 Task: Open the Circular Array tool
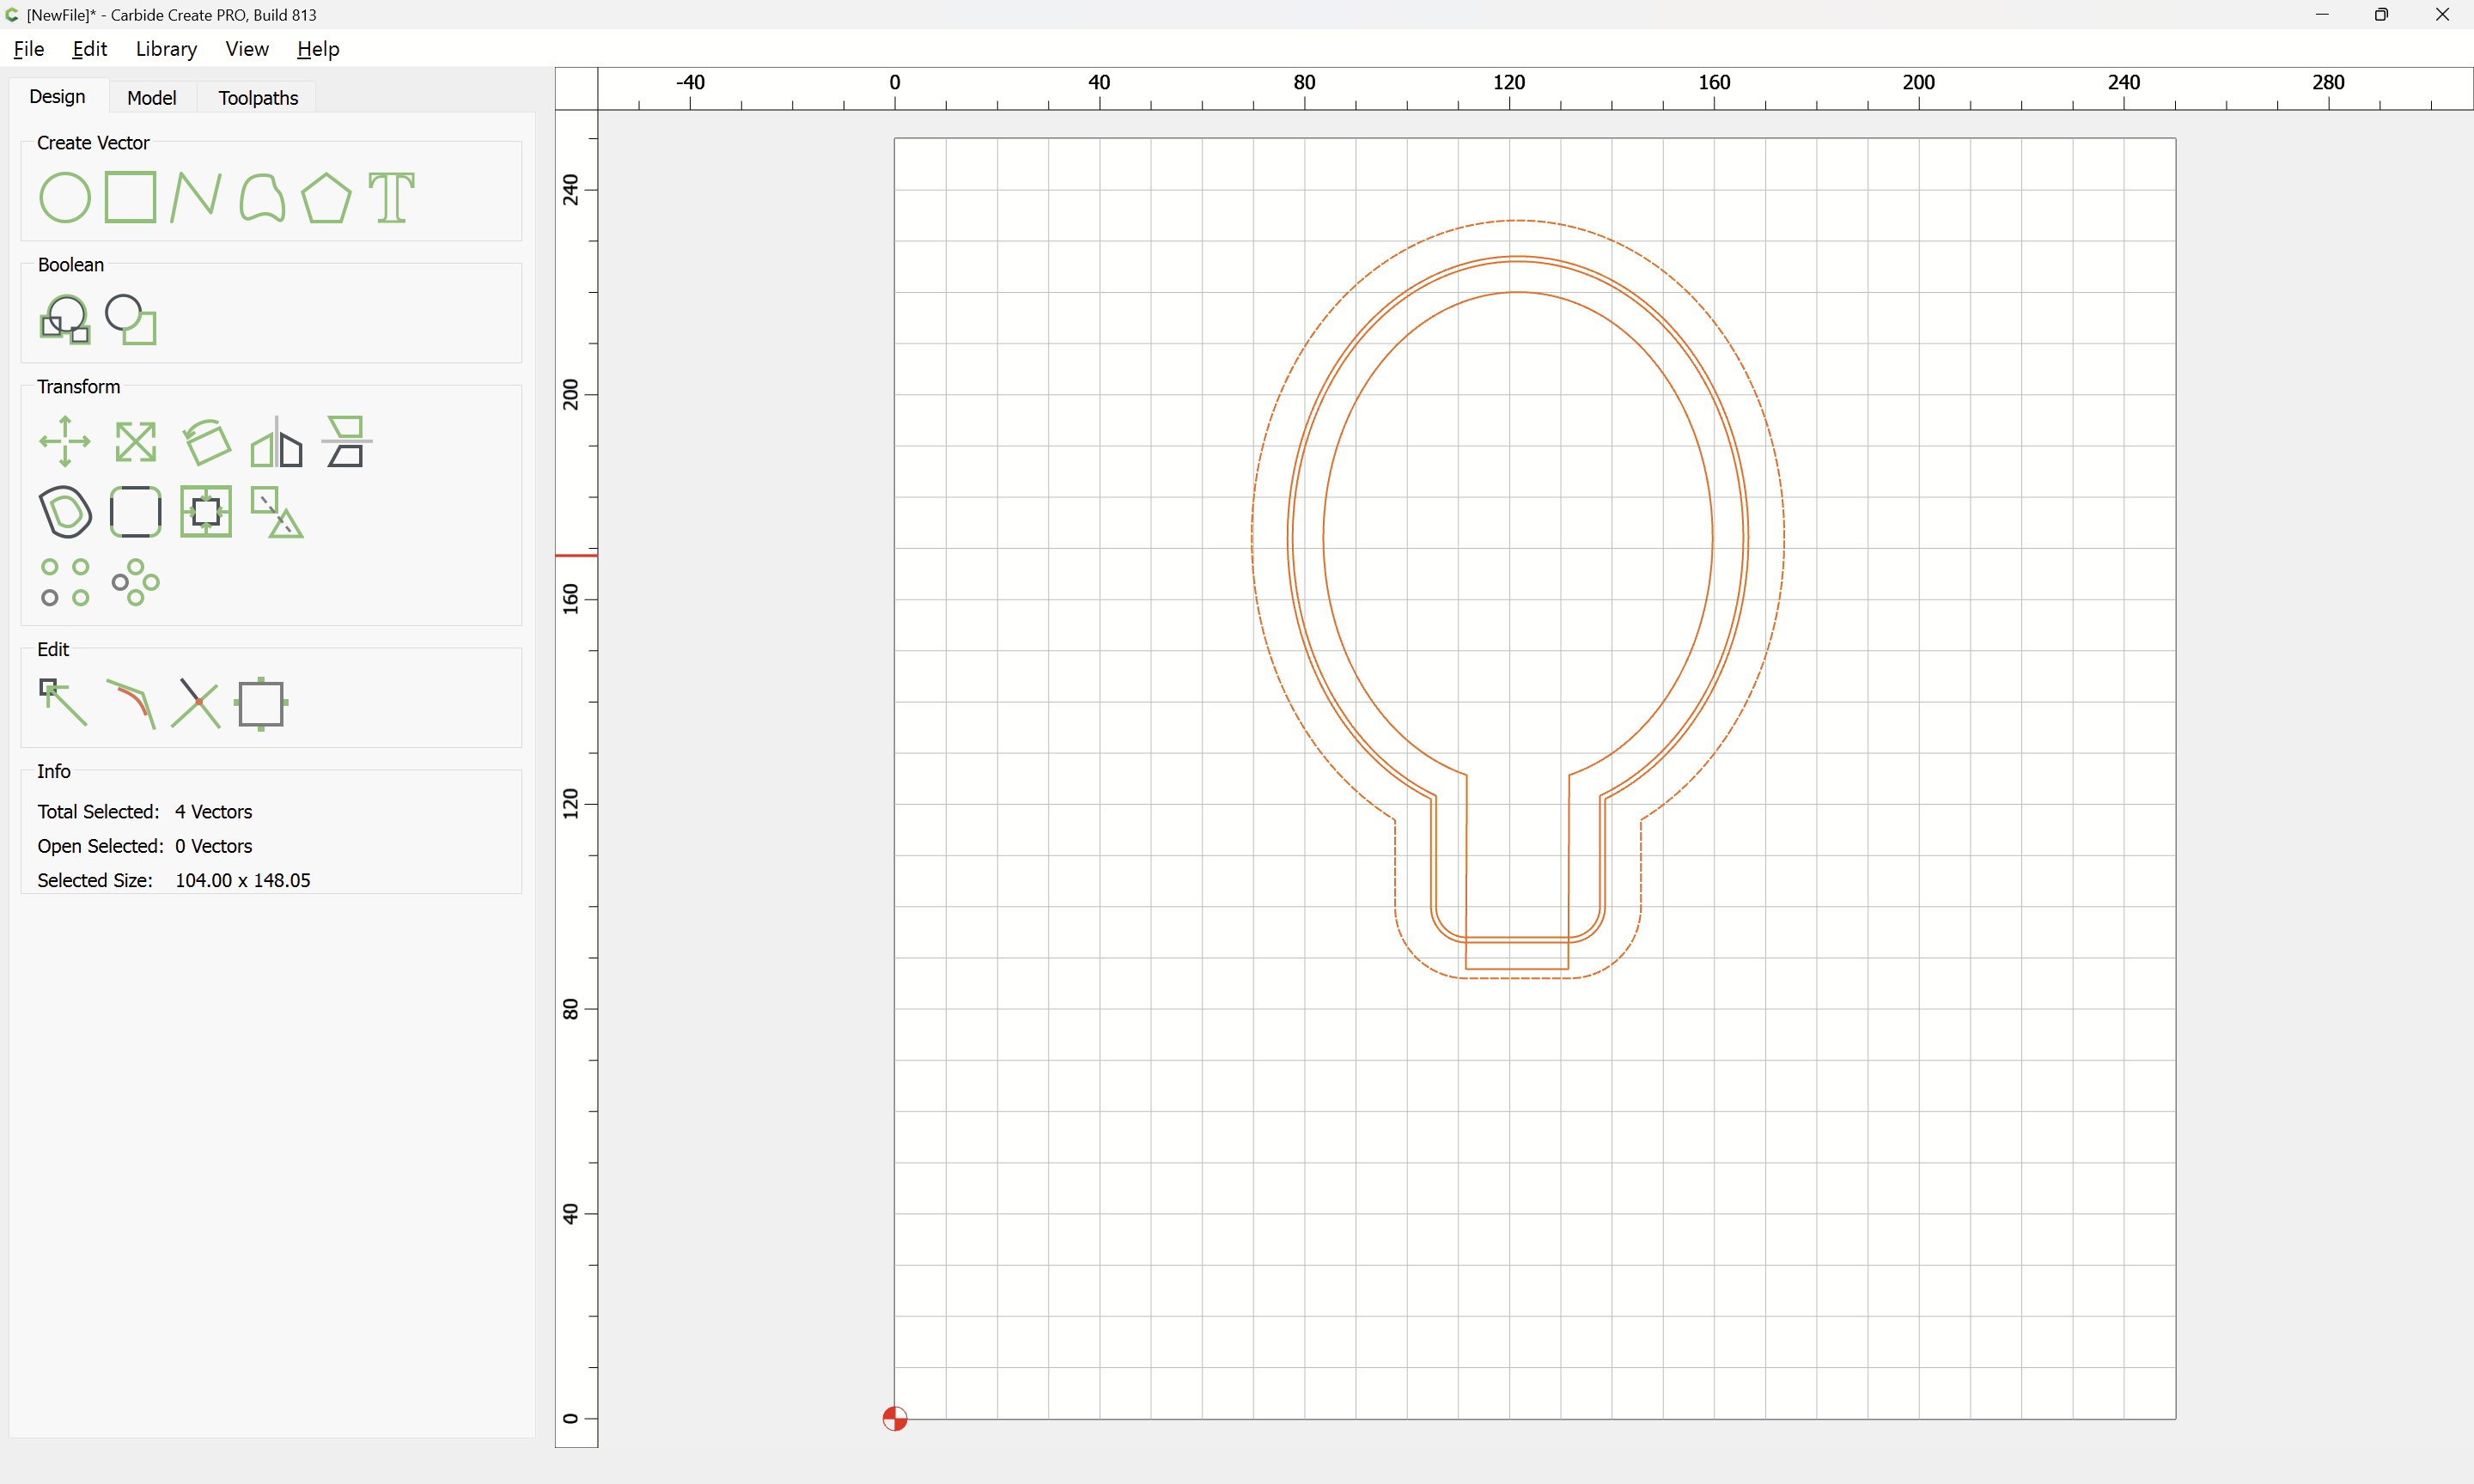tap(135, 582)
